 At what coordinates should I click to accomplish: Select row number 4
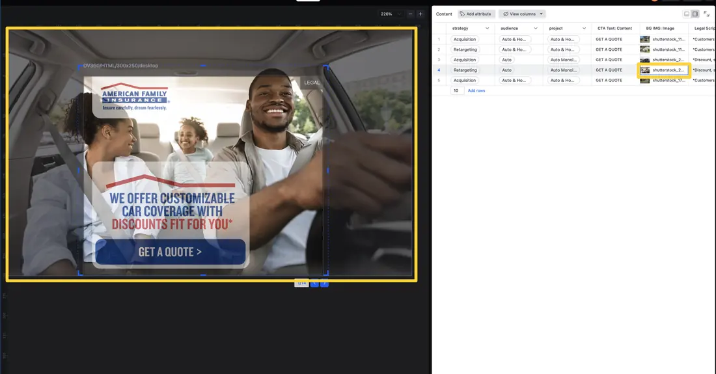[439, 70]
